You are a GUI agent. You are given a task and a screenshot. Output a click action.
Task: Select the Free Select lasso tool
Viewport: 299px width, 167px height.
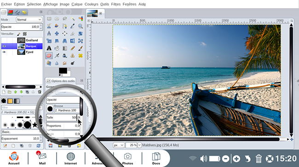point(65,19)
